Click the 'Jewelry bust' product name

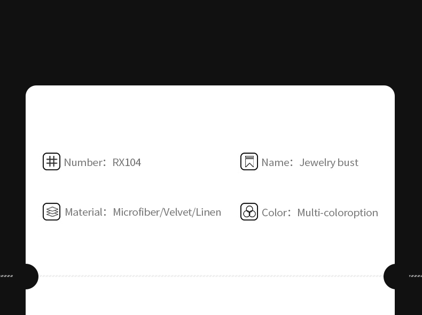(x=329, y=162)
